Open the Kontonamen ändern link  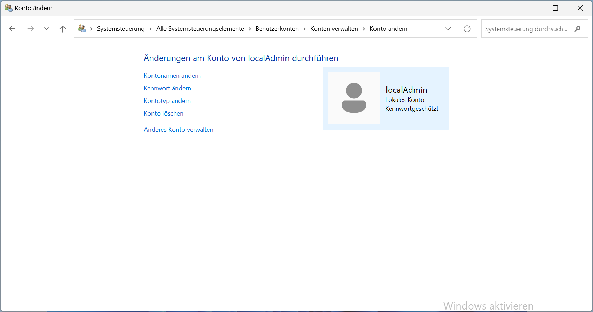tap(172, 76)
